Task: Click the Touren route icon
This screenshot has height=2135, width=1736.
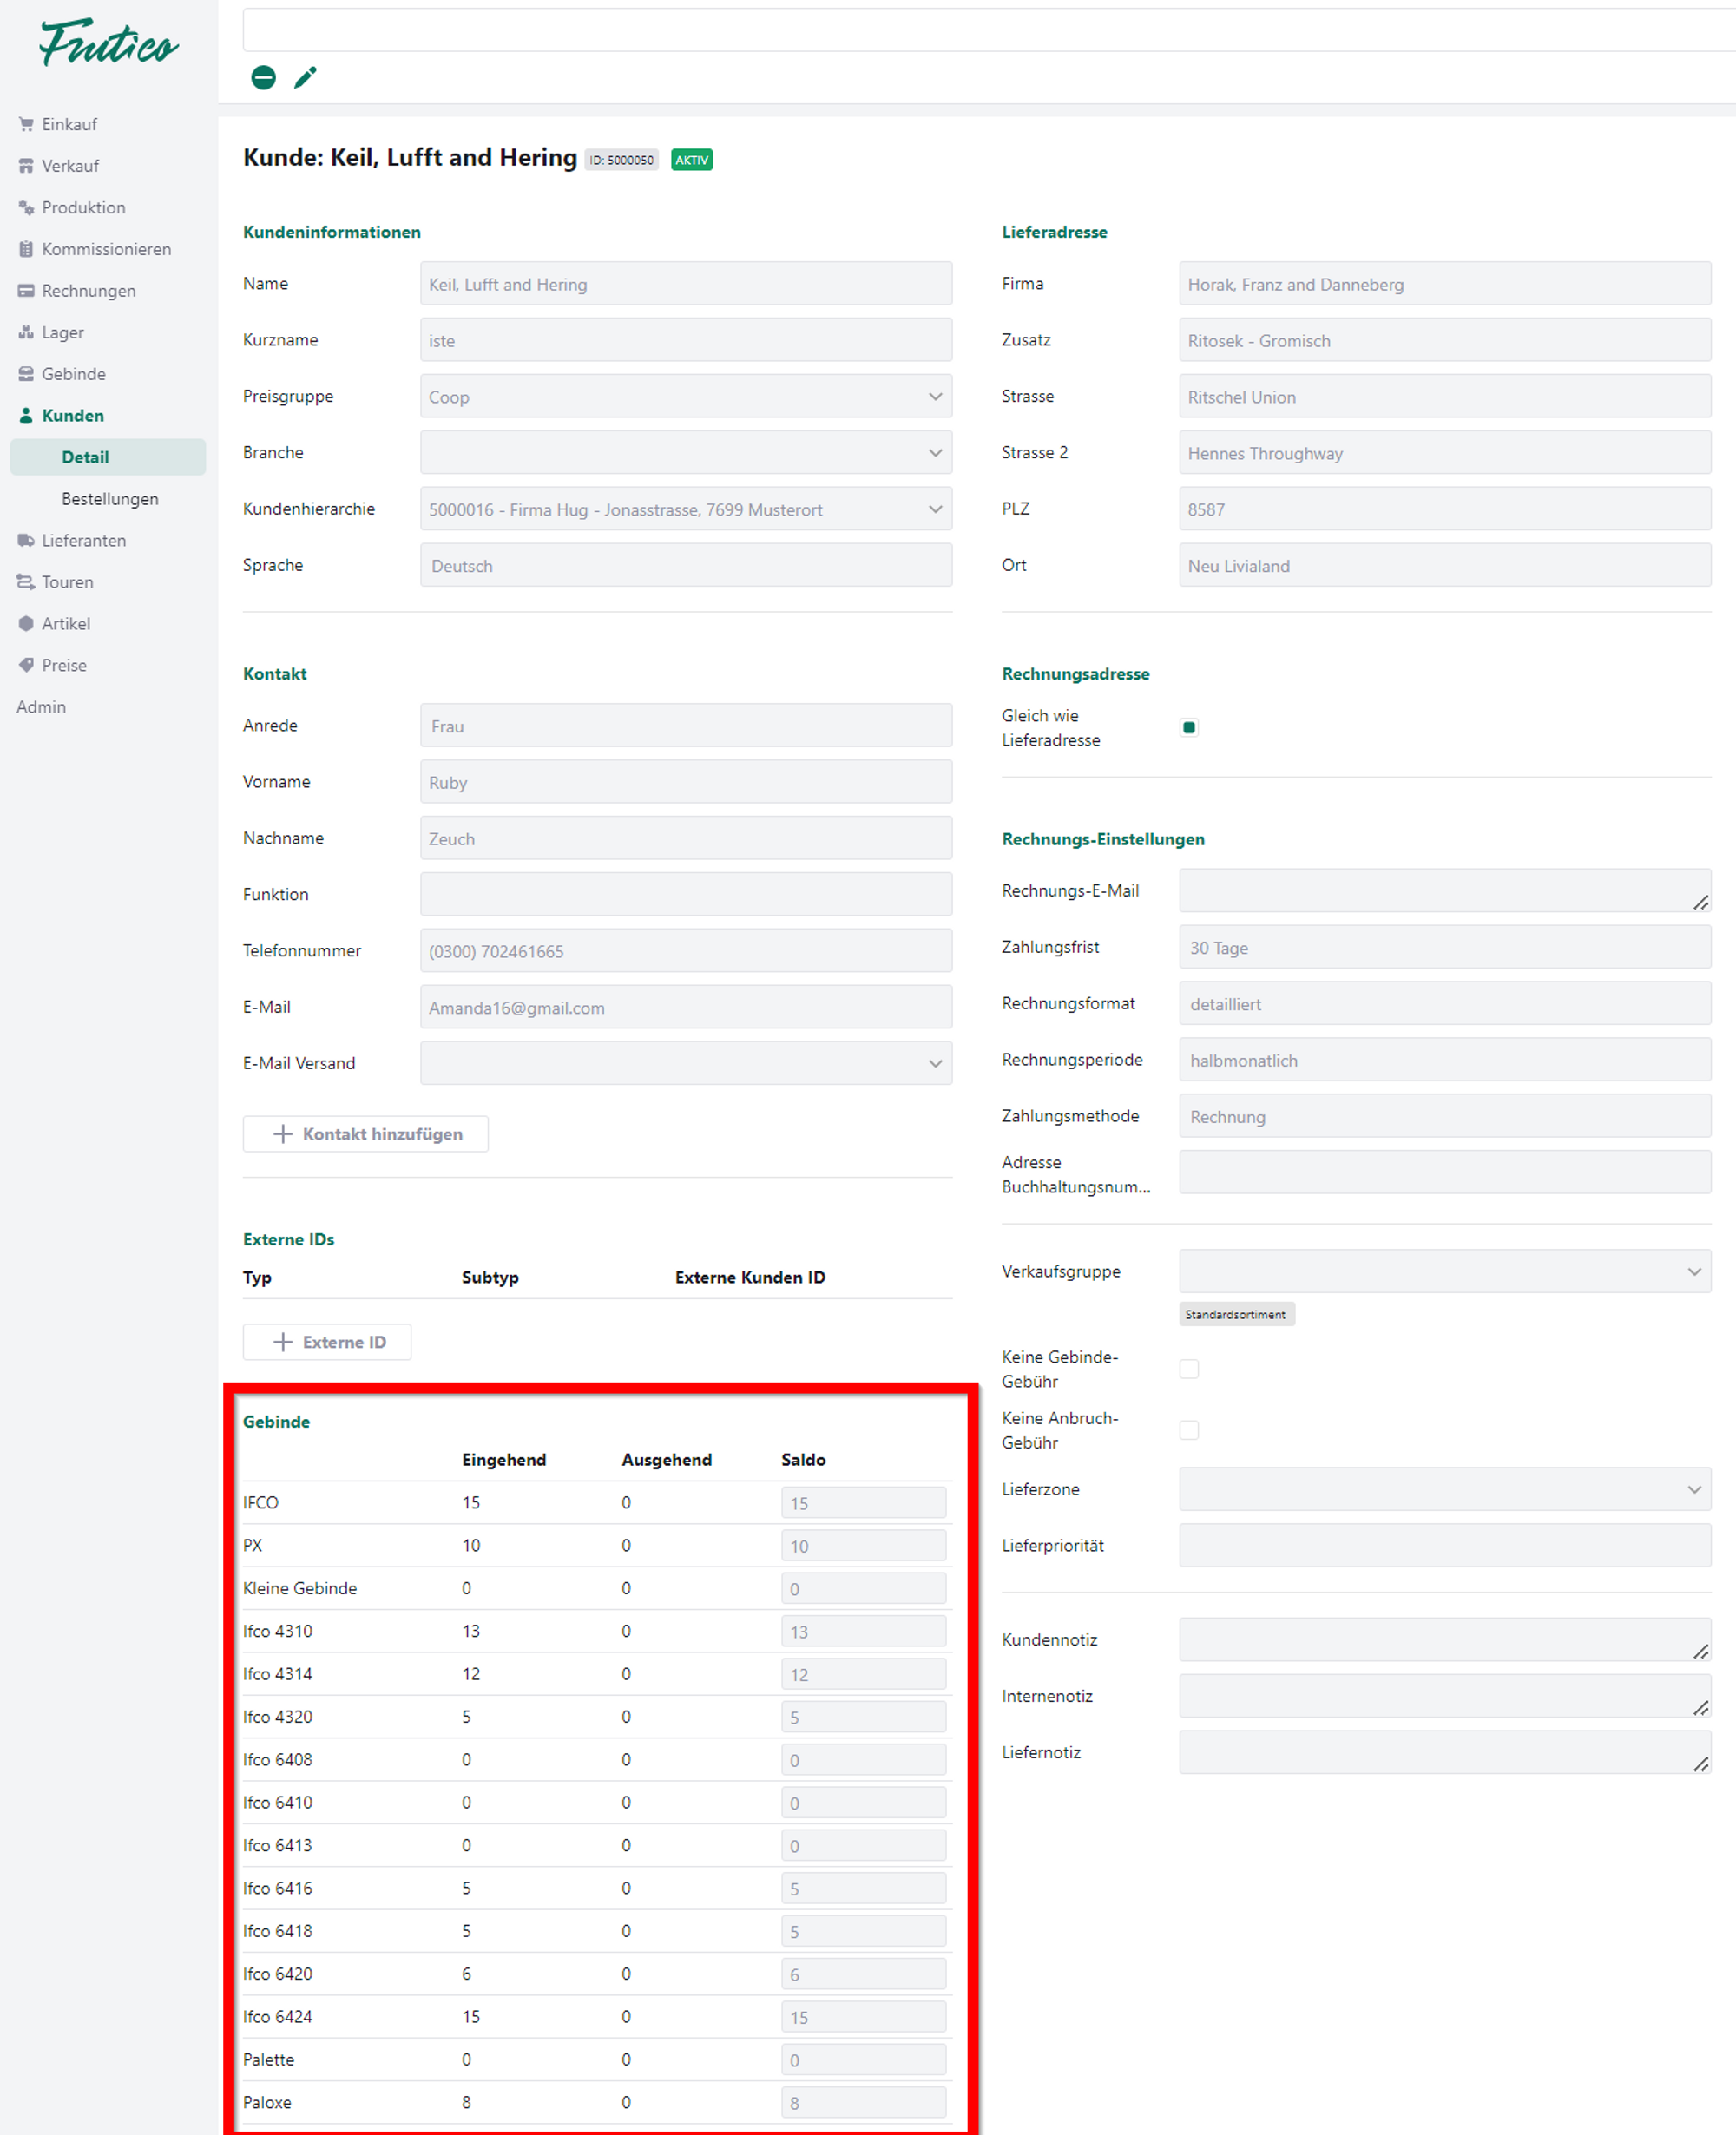Action: pos(26,582)
